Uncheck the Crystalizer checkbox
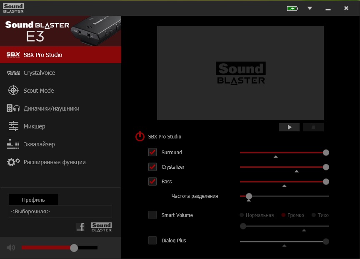Screen dimensions: 360x259 152,167
